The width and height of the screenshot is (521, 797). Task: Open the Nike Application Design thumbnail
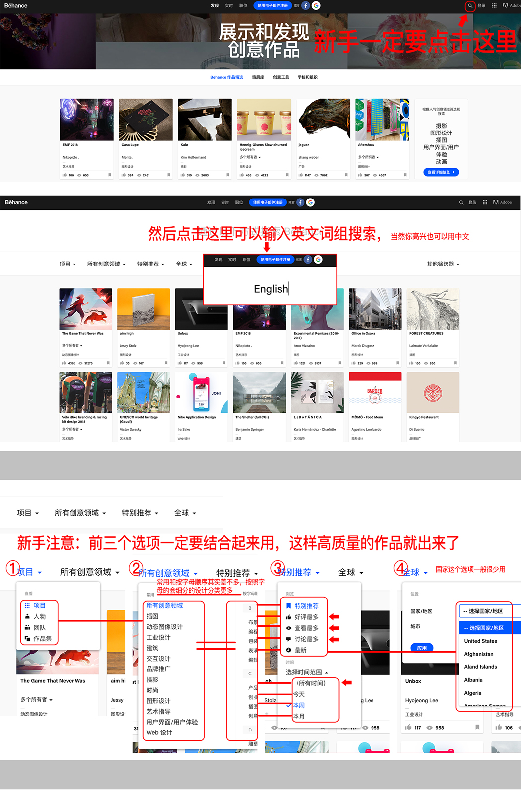pos(201,393)
